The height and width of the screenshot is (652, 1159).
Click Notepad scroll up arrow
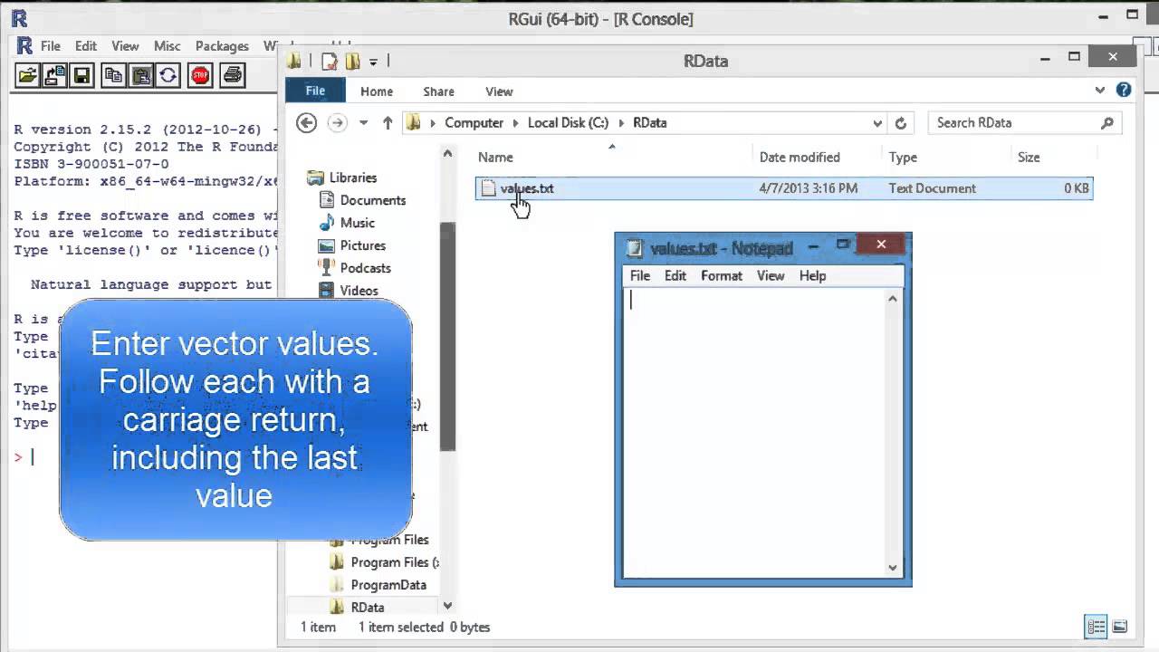[893, 299]
